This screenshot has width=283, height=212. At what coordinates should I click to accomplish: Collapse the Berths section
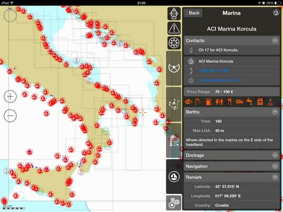point(275,112)
